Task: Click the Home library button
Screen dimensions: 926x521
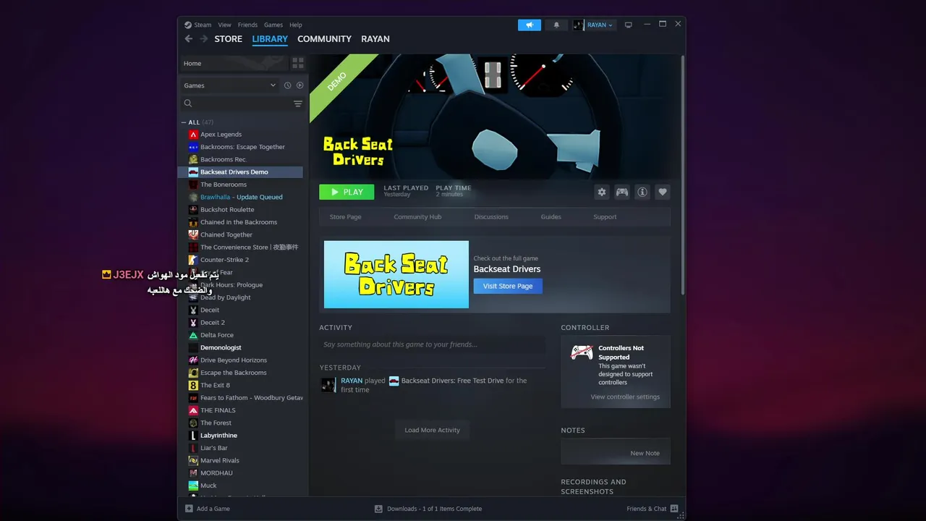Action: 234,63
